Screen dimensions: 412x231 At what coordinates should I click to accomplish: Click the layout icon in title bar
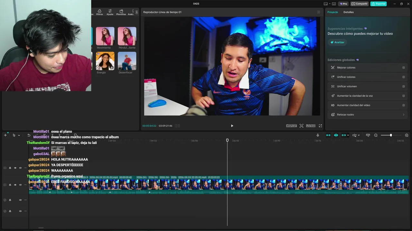[x=325, y=4]
